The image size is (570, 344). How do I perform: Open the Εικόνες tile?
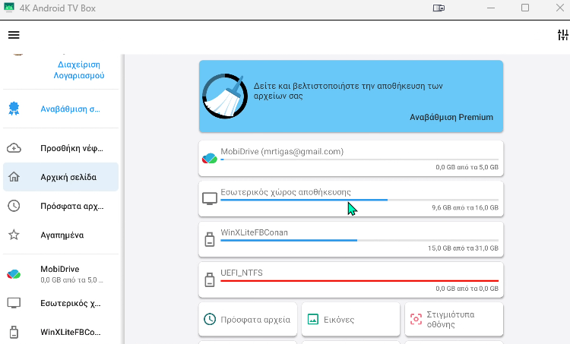(x=351, y=319)
